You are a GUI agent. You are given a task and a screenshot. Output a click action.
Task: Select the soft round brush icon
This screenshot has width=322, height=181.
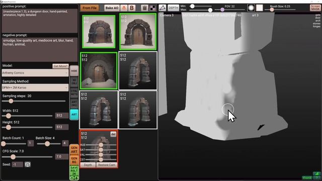251,8
